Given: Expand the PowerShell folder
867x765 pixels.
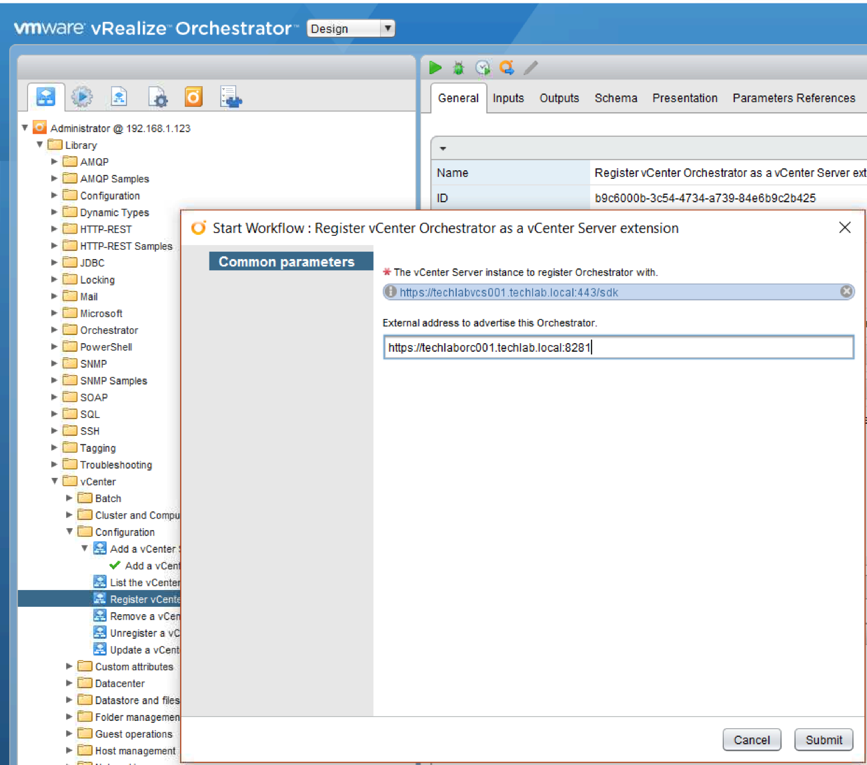Looking at the screenshot, I should click(55, 346).
